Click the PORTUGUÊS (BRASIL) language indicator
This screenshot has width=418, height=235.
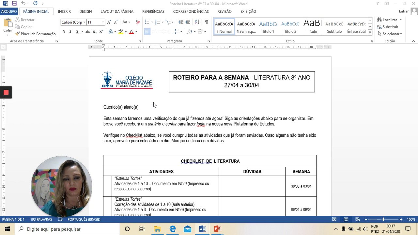click(x=84, y=219)
